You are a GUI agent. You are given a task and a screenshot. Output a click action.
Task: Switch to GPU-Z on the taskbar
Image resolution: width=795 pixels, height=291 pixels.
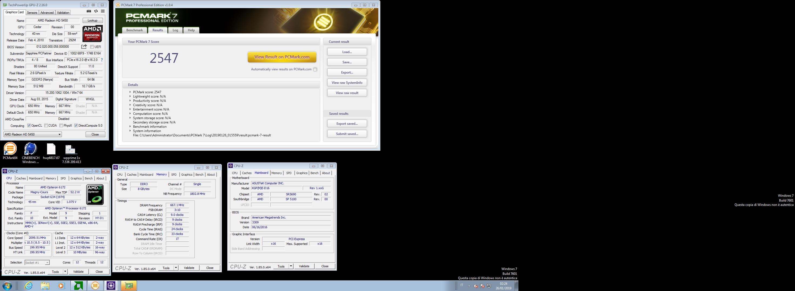(x=129, y=286)
